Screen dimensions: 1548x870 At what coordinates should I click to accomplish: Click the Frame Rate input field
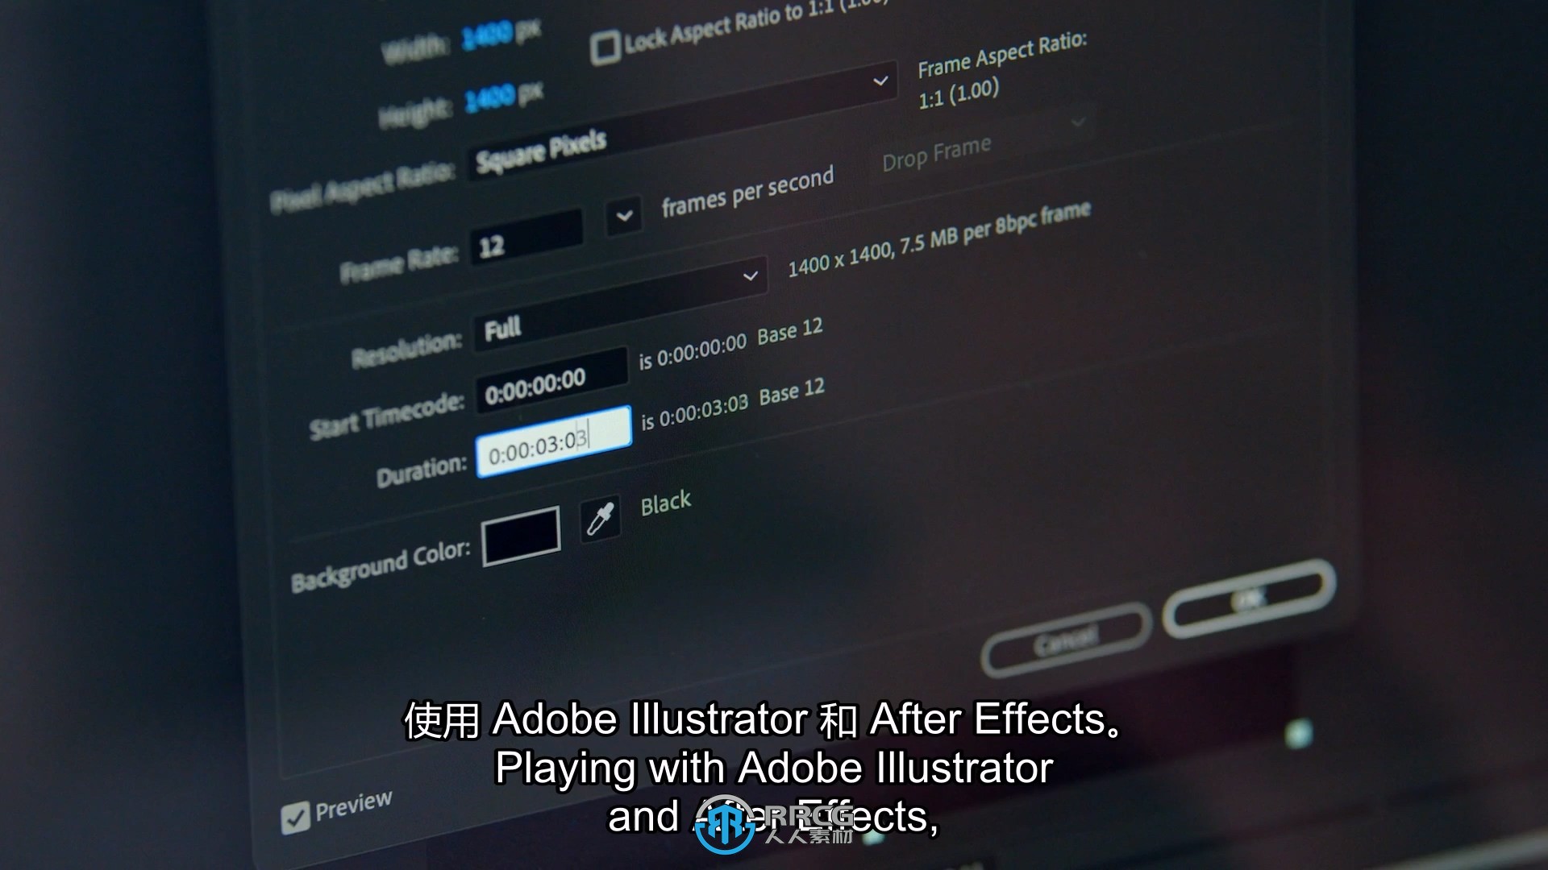526,238
